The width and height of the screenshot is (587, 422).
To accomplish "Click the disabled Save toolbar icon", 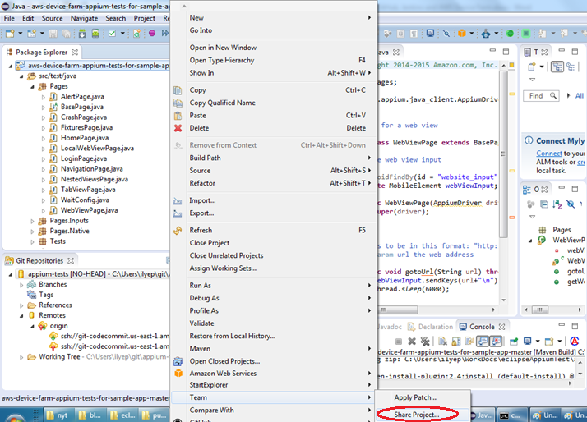I will coord(53,34).
